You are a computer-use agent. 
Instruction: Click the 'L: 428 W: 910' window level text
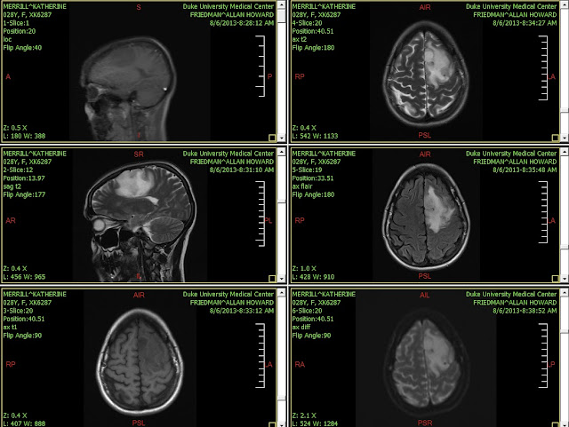(x=314, y=277)
